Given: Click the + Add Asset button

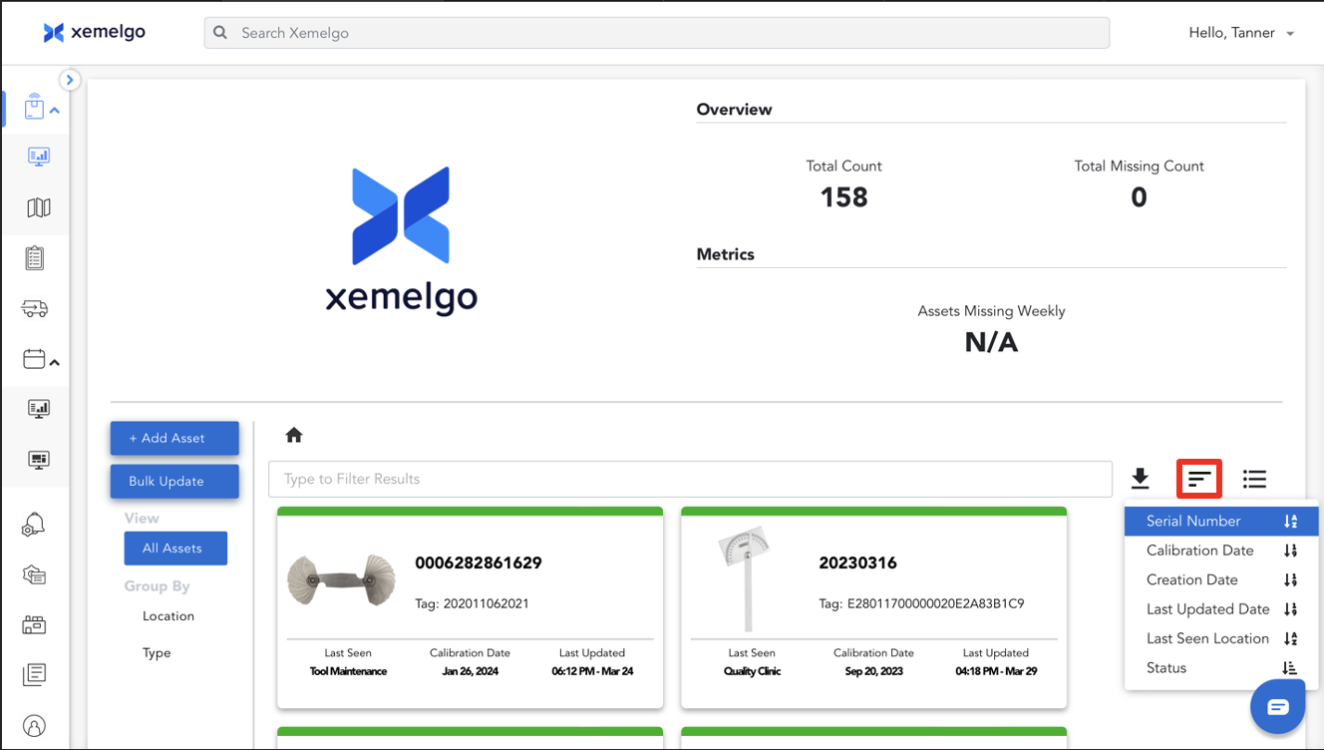Looking at the screenshot, I should tap(174, 438).
